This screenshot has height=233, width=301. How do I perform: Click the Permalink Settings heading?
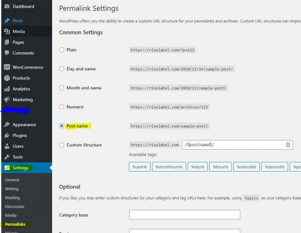point(89,9)
